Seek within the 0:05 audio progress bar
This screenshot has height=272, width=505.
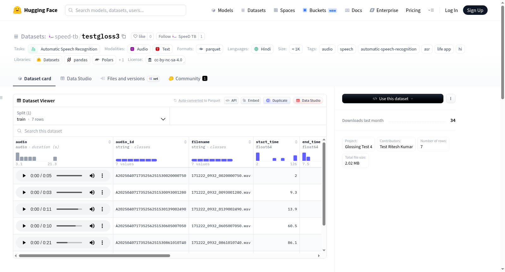[69, 176]
